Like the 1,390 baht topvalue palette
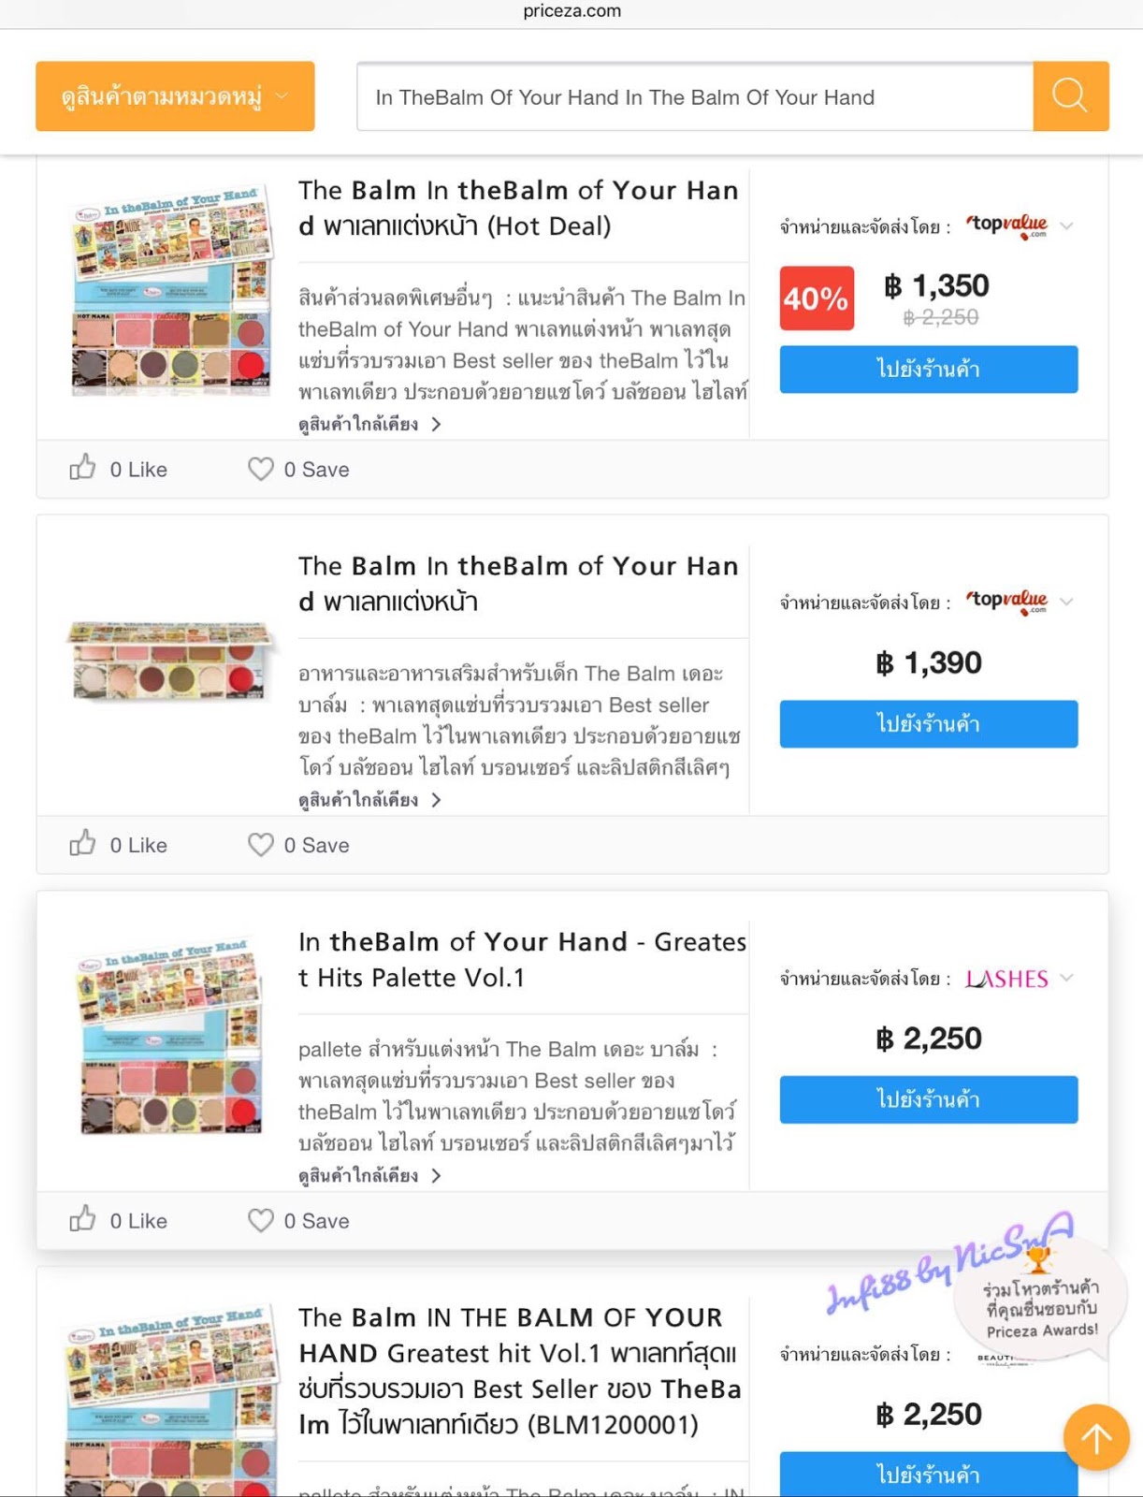 119,844
